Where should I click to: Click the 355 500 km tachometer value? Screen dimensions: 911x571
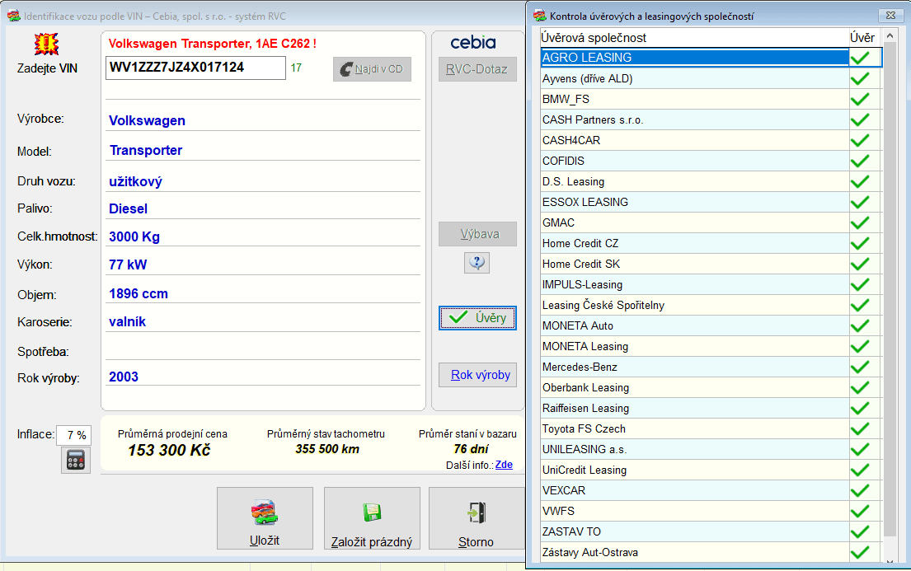pyautogui.click(x=327, y=449)
